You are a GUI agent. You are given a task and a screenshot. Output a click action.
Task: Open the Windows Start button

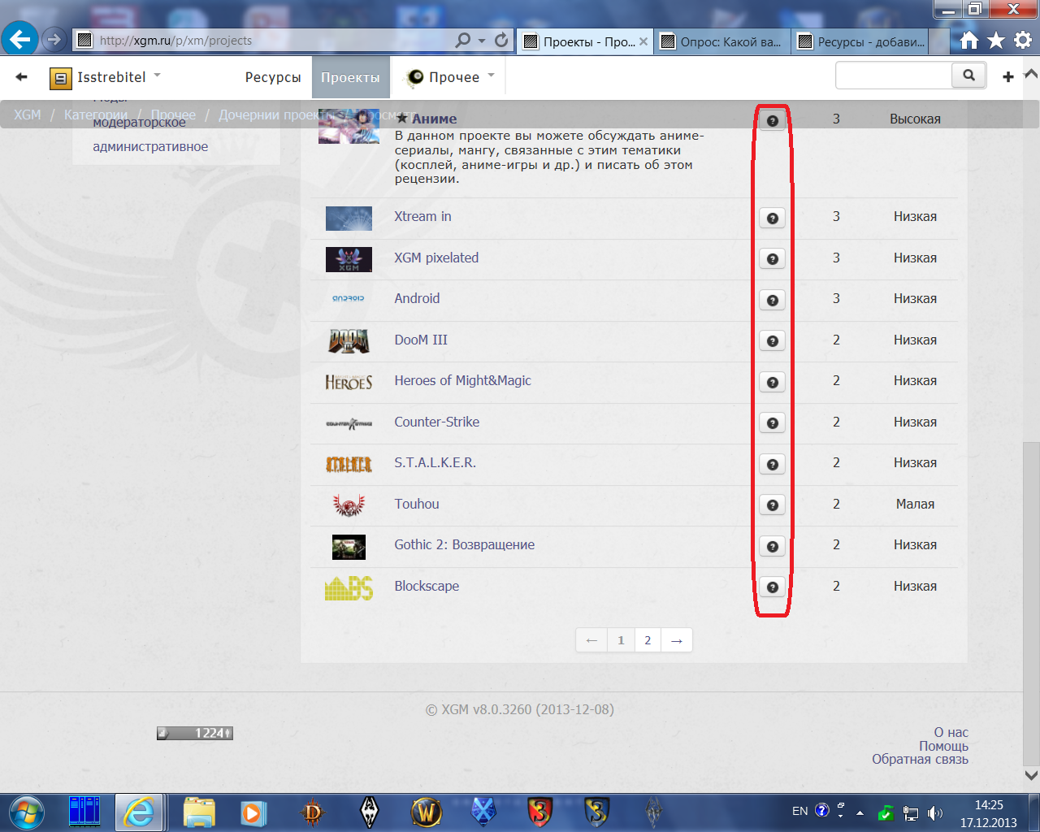[26, 812]
